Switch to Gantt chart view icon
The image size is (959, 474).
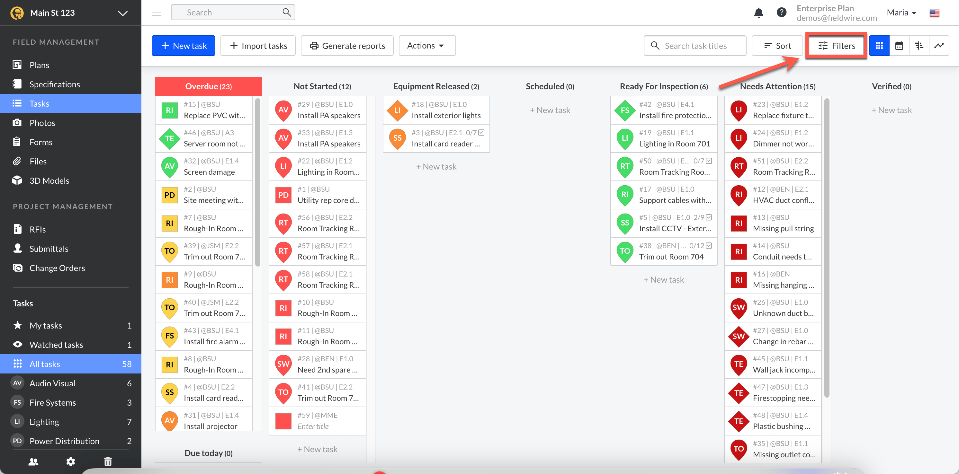tap(919, 46)
